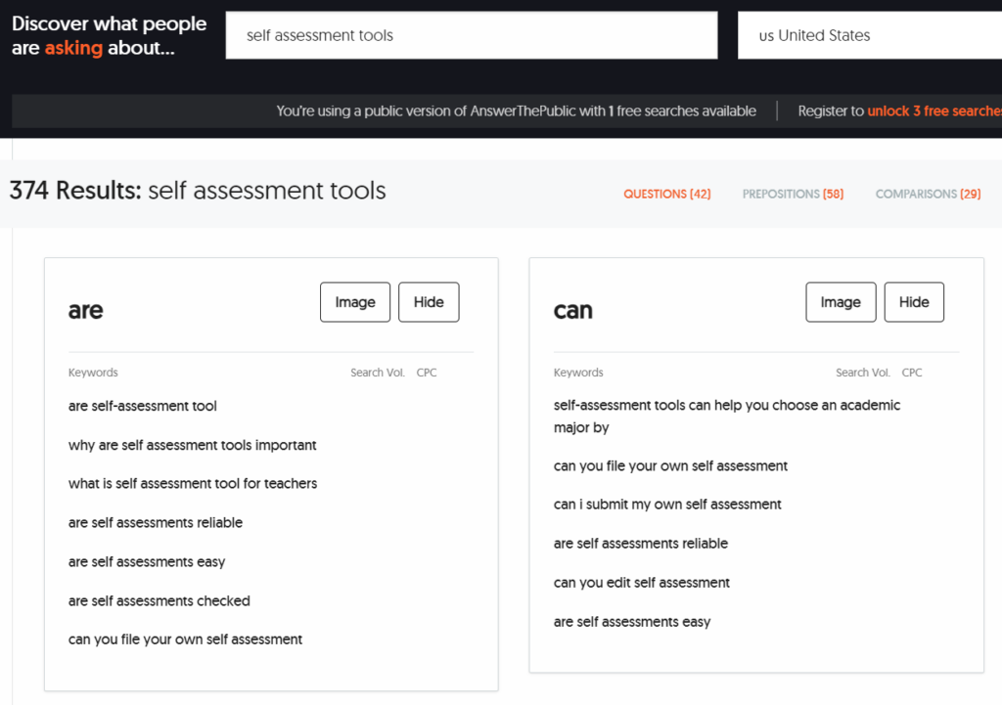1002x705 pixels.
Task: Click the 'can' card heading
Action: pyautogui.click(x=573, y=310)
